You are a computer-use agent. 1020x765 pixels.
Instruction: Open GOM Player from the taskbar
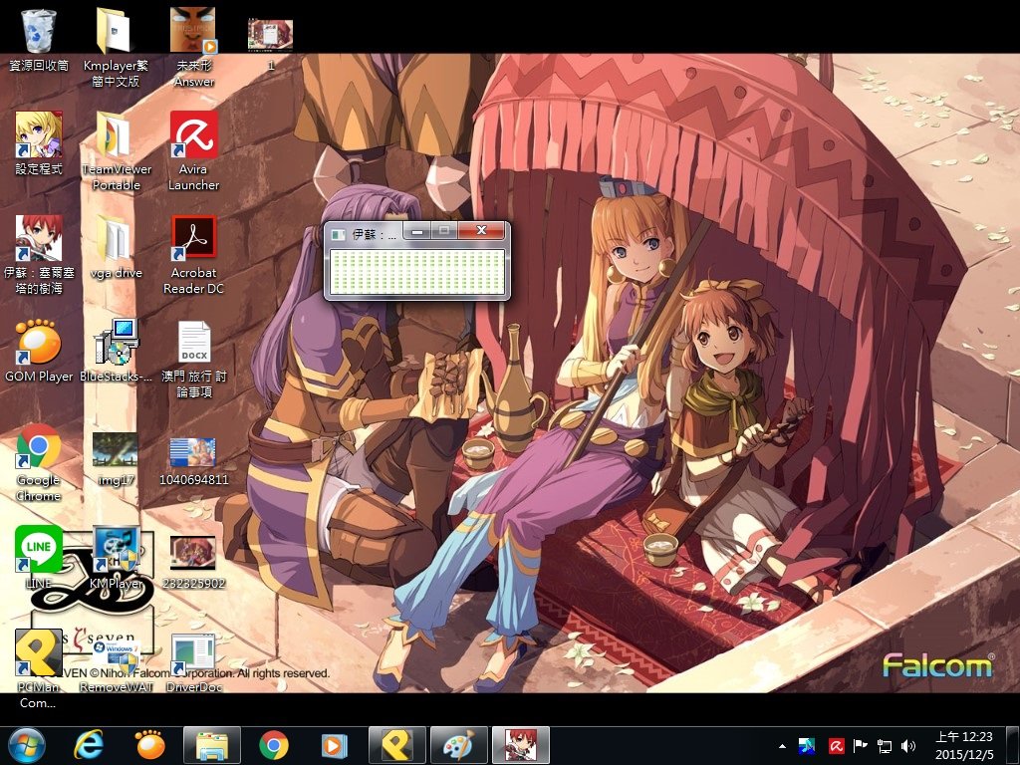[x=150, y=745]
